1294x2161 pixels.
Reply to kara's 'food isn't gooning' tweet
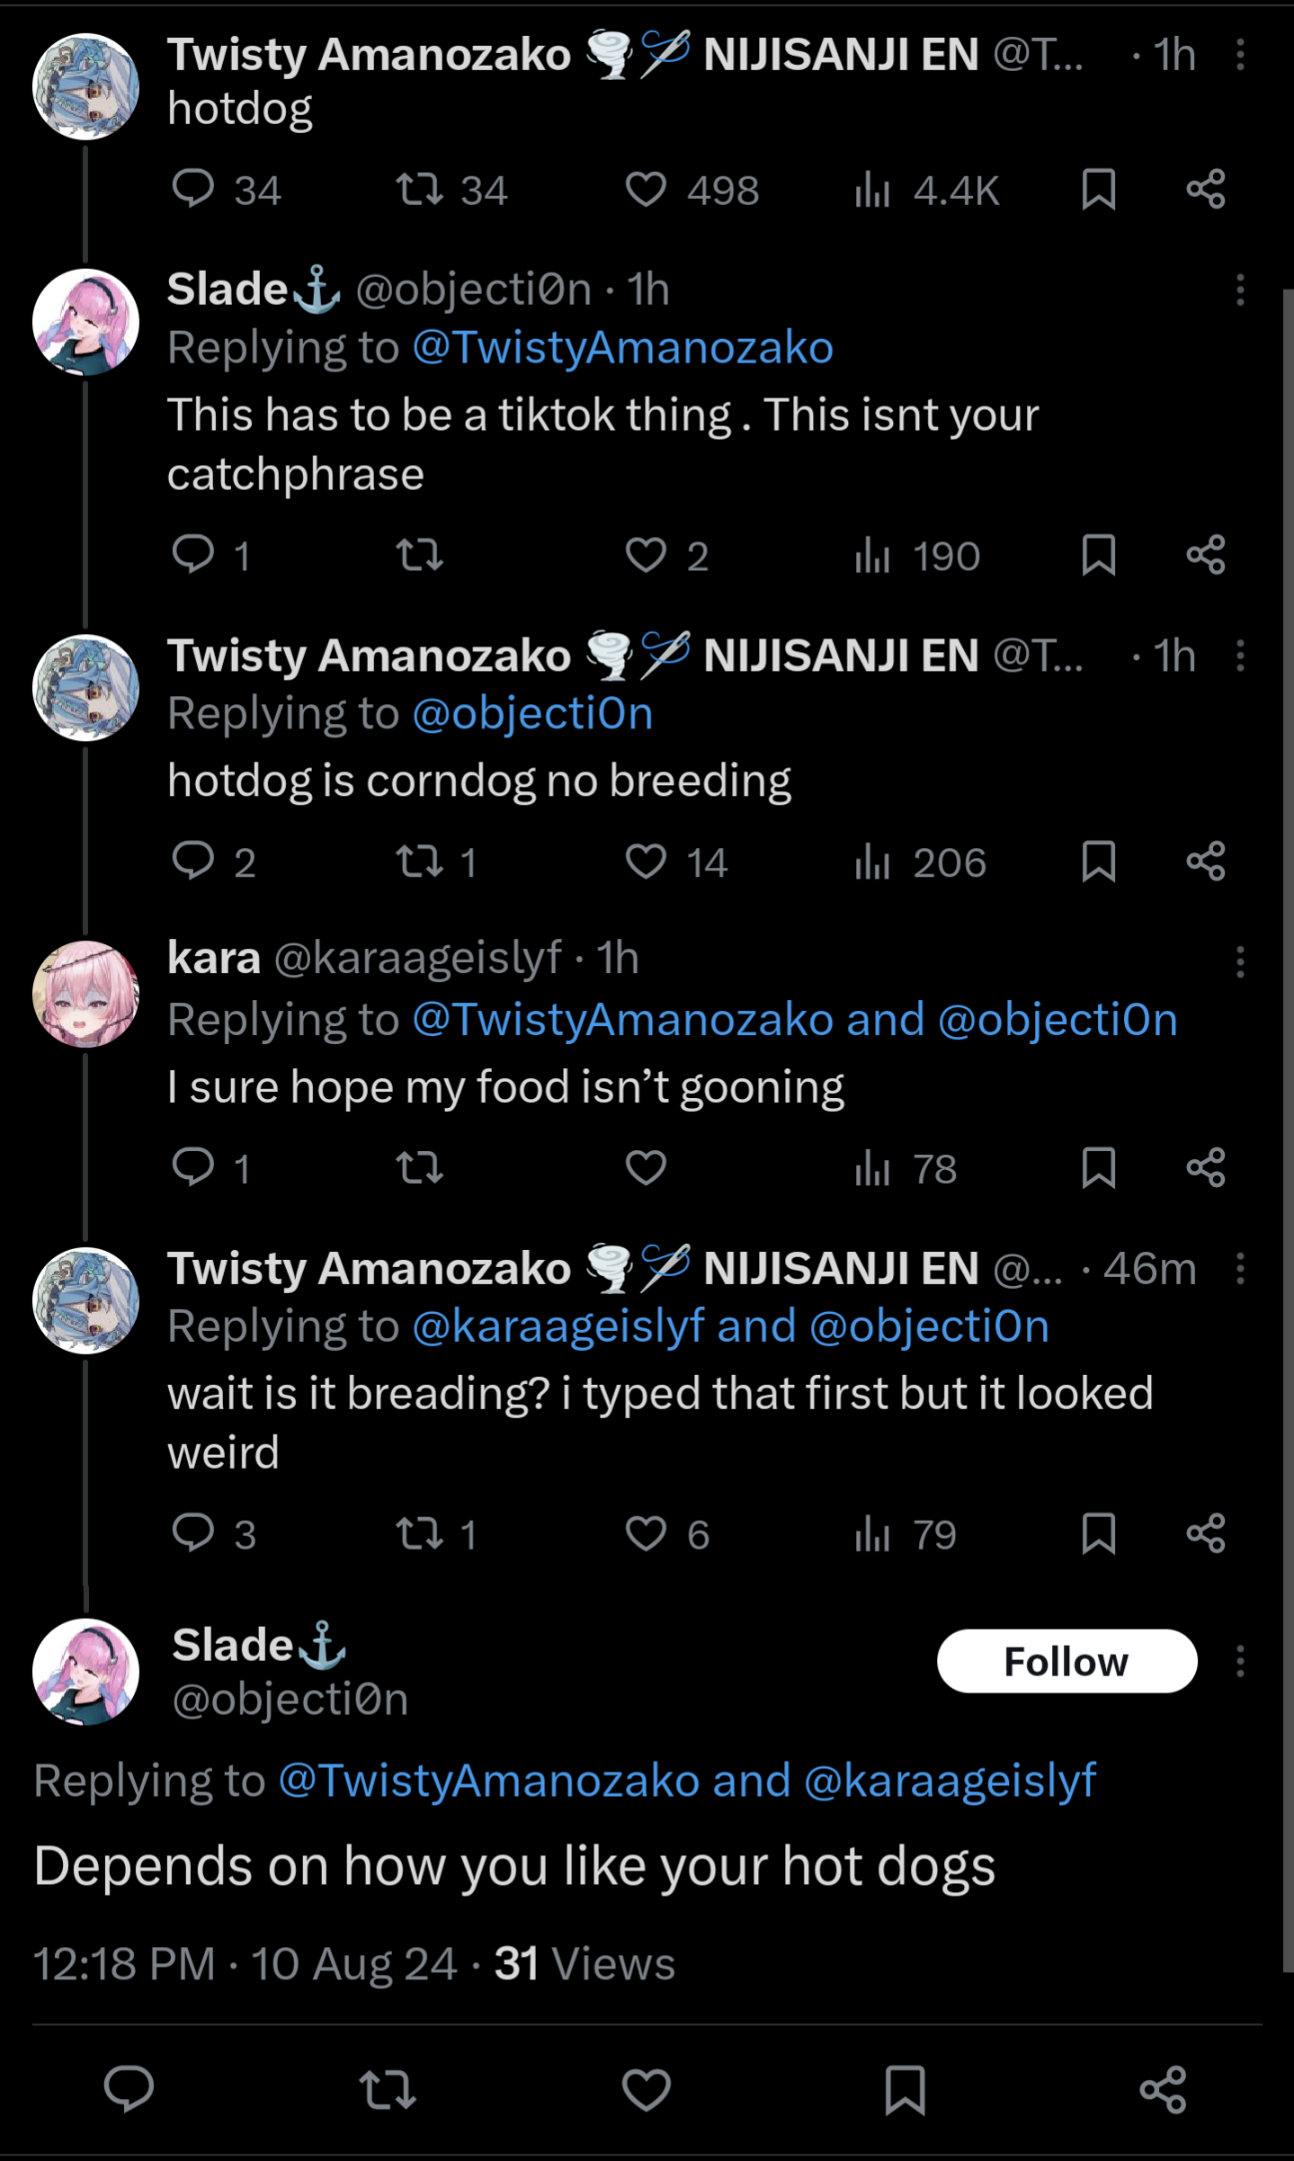click(x=193, y=1167)
